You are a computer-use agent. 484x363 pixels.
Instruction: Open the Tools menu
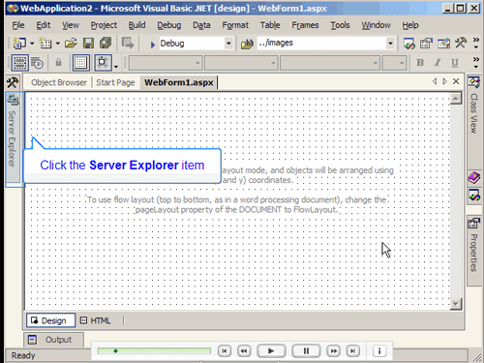[x=340, y=25]
